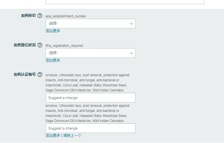Click the help icon beside 农药登记状况

coord(40,45)
